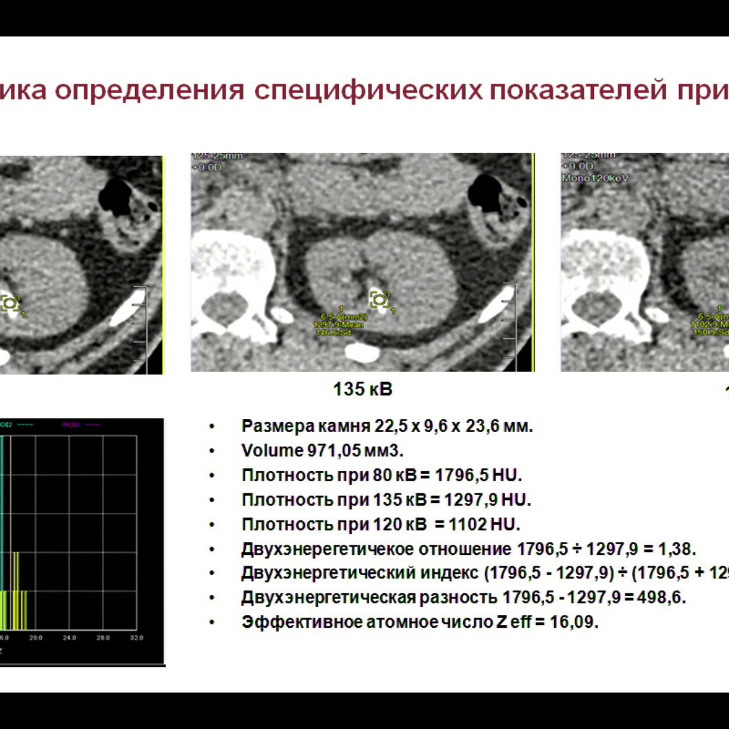Click the 1102.9 Mean annotation on right scan
Screen dimensions: 729x729
click(x=713, y=324)
